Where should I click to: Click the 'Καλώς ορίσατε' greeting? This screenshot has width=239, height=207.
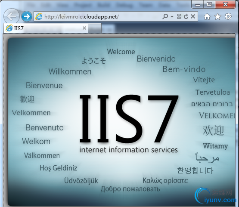click(165, 181)
